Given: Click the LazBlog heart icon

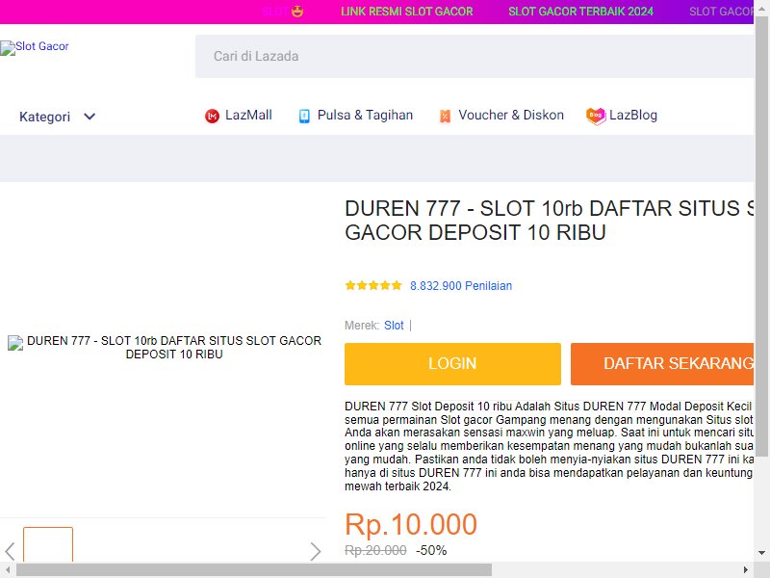Looking at the screenshot, I should coord(596,116).
